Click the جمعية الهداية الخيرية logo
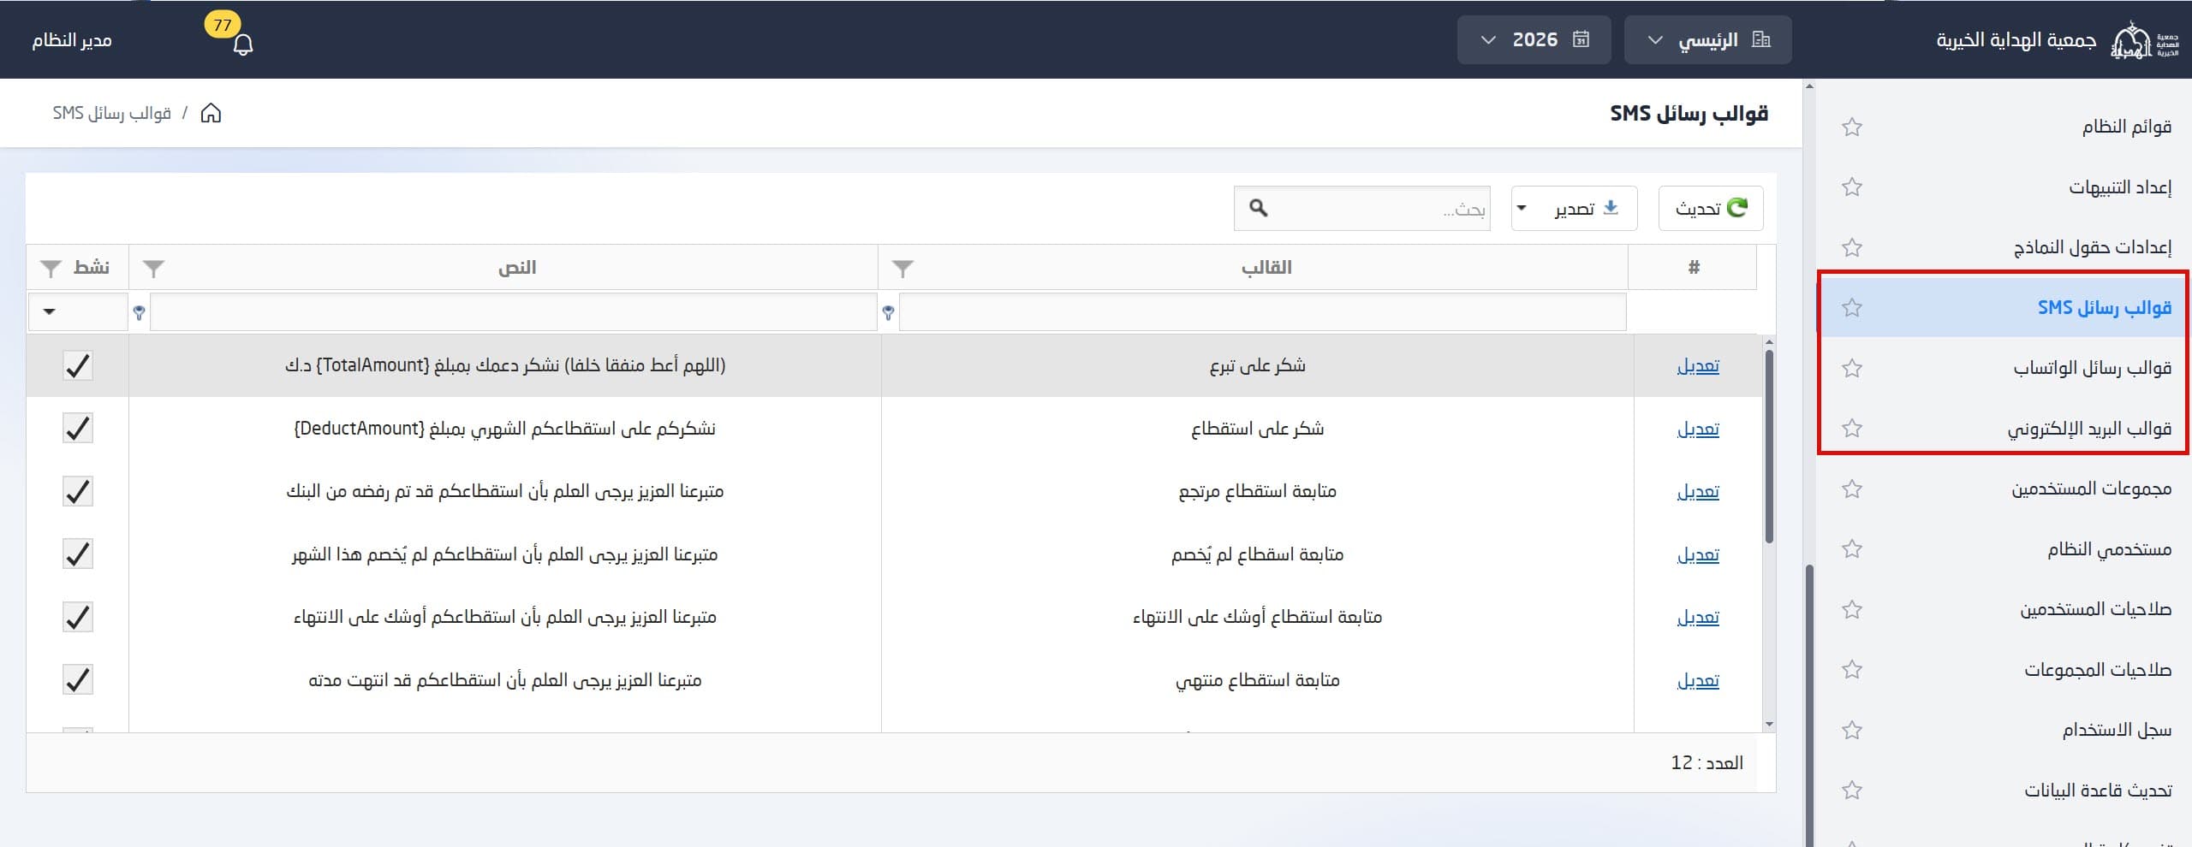2192x847 pixels. pos(2144,40)
